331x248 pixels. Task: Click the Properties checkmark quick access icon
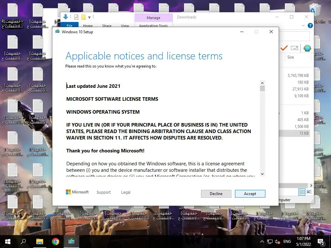click(76, 17)
